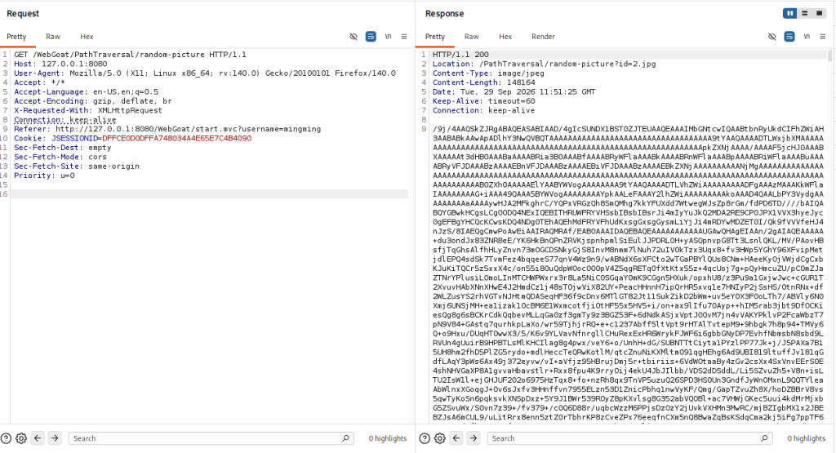This screenshot has height=453, width=836.
Task: Click Request 0 highlights label
Action: point(388,438)
